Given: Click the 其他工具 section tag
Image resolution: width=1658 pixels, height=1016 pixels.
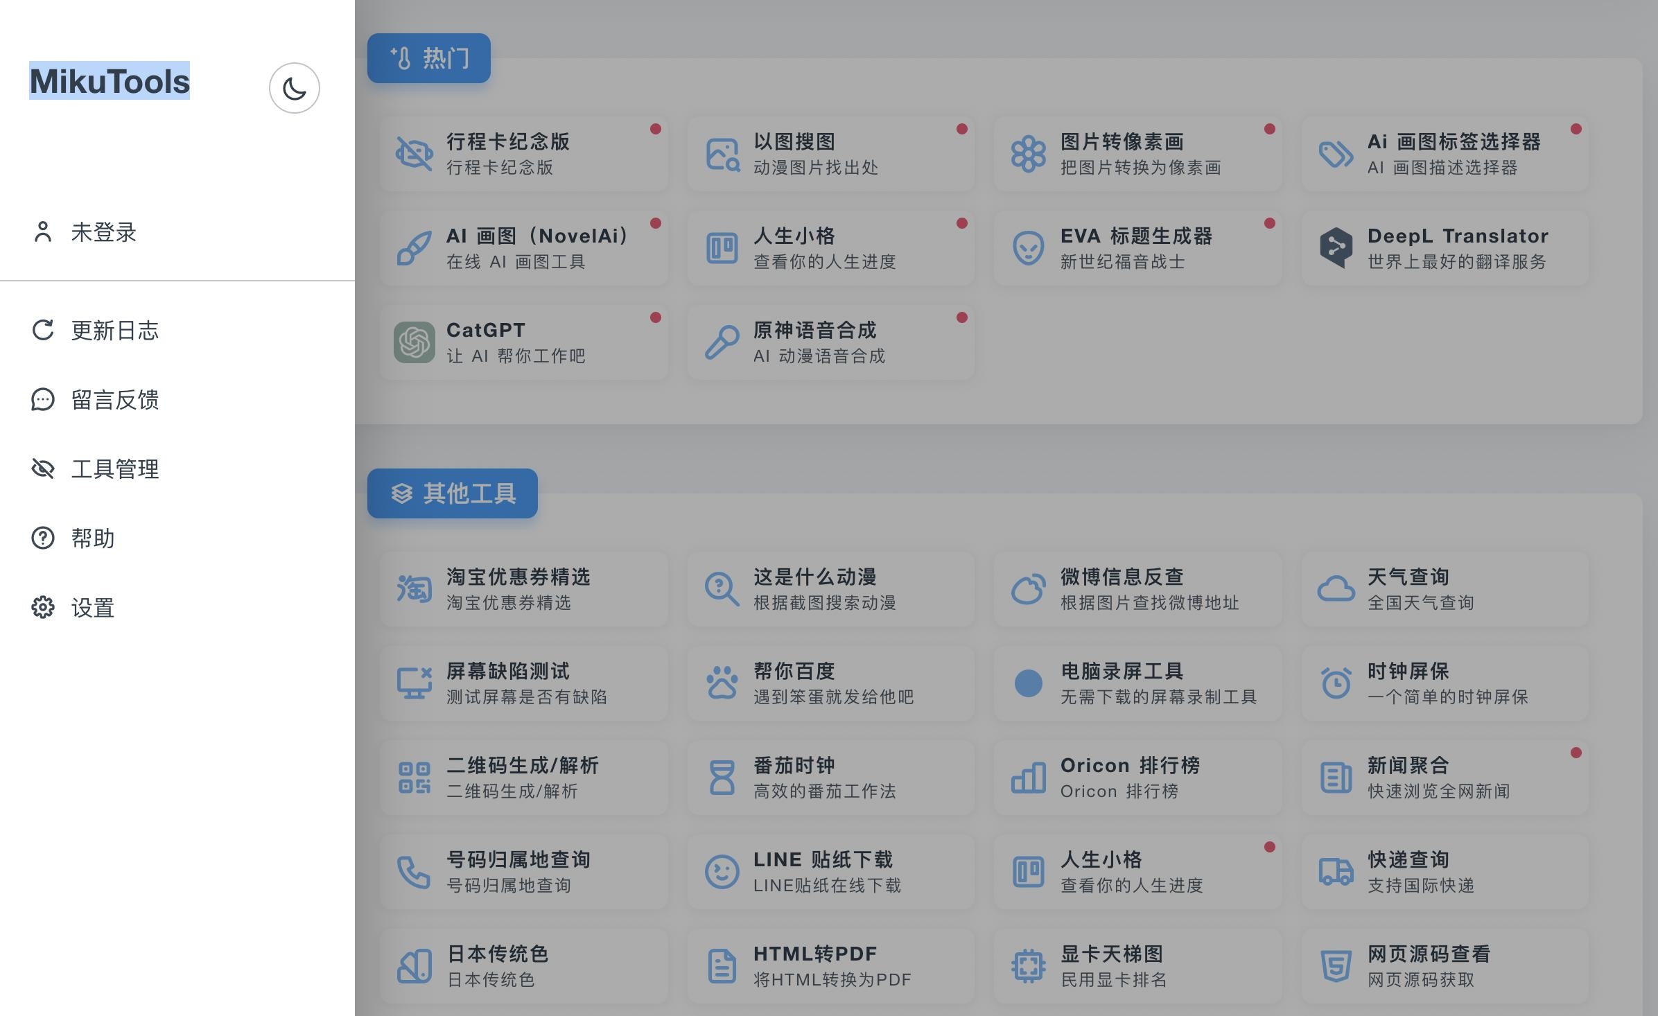Looking at the screenshot, I should click(x=453, y=493).
